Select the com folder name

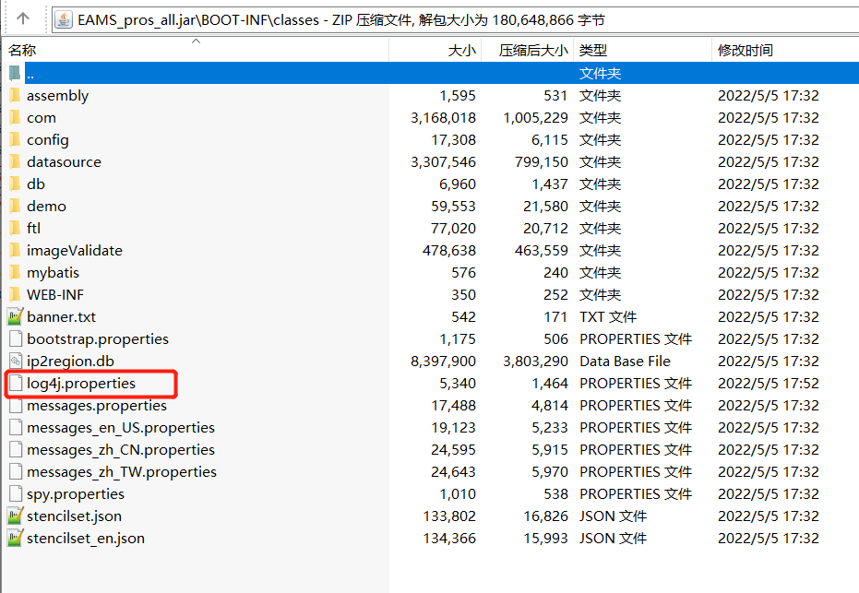42,118
